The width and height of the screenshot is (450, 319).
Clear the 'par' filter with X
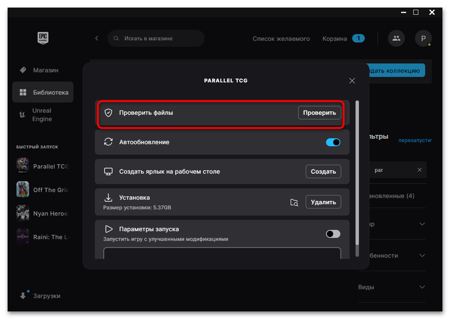pyautogui.click(x=420, y=170)
